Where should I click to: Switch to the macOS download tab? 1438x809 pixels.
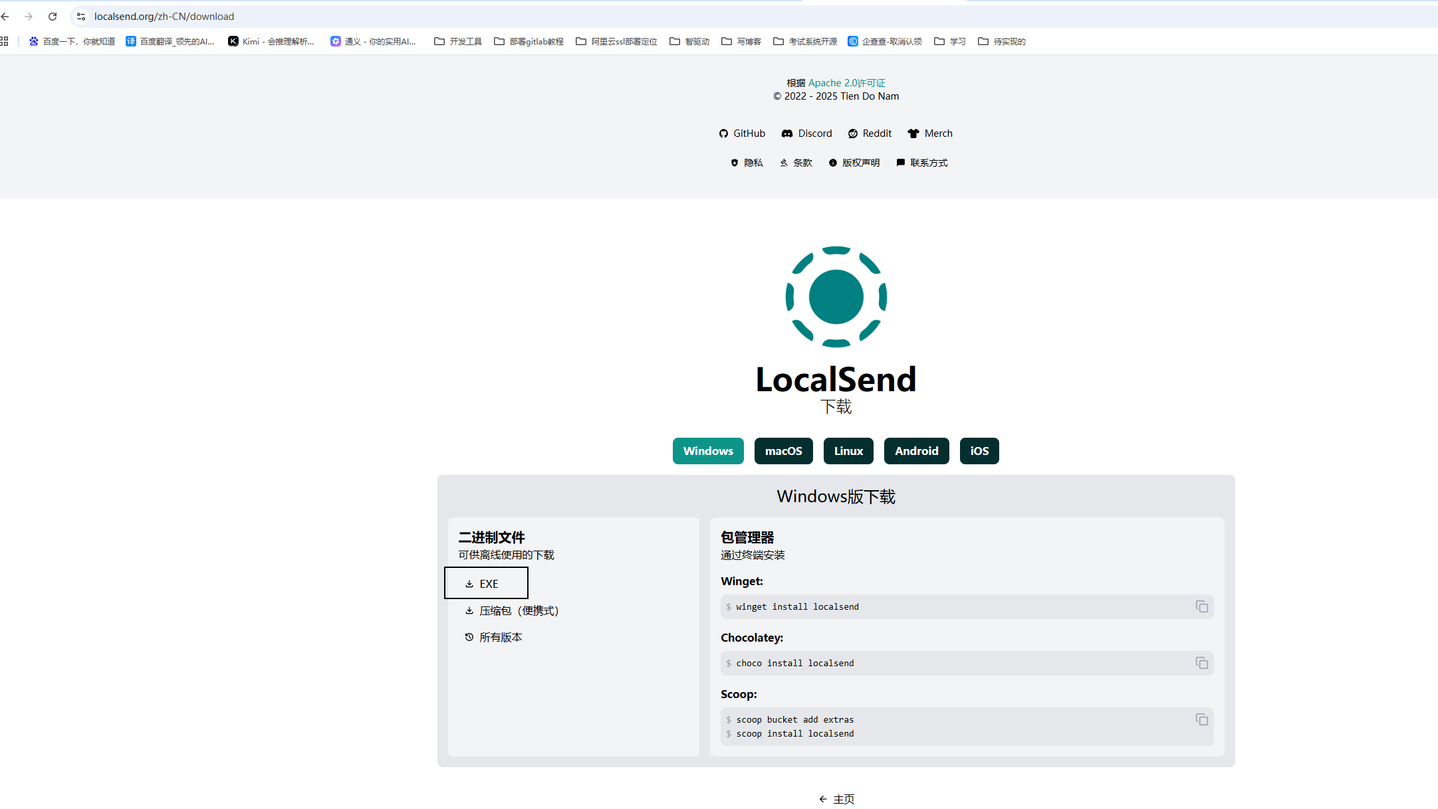[783, 451]
